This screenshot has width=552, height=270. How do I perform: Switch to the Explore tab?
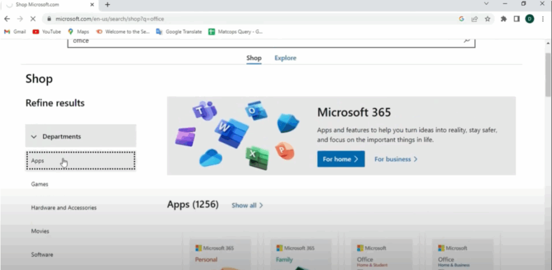[285, 58]
